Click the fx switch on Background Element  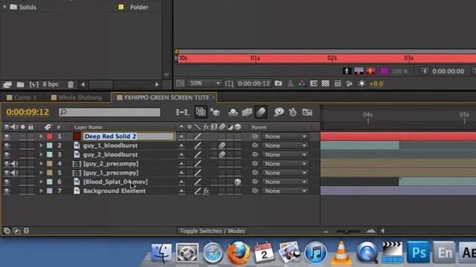pyautogui.click(x=206, y=191)
